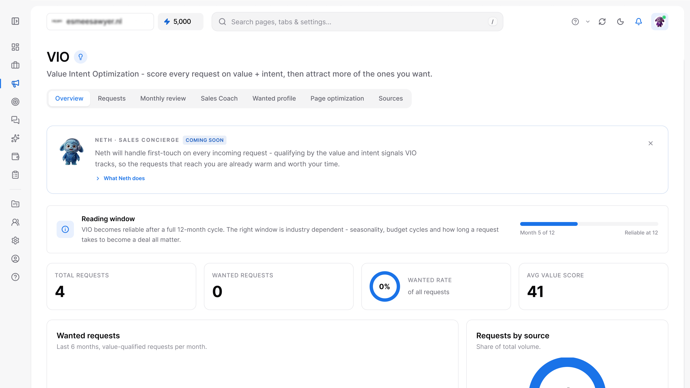
Task: Click the 0% Wanted Rate ring
Action: (x=385, y=287)
